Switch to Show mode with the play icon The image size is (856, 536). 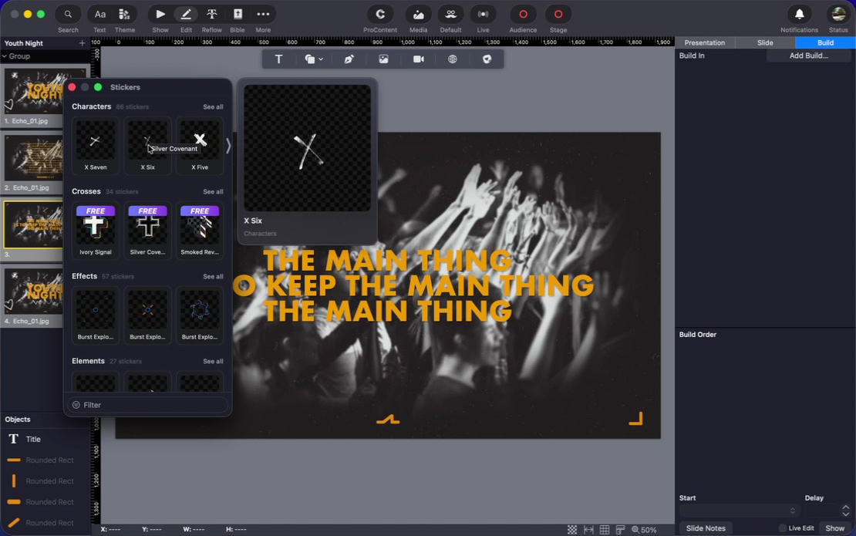tap(160, 14)
